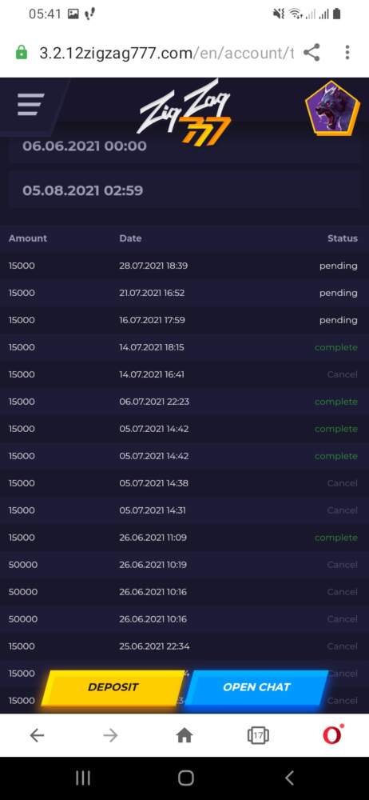Viewport: 369px width, 800px height.
Task: Select the start date 06.06.2021 00:00 field
Action: (x=184, y=146)
